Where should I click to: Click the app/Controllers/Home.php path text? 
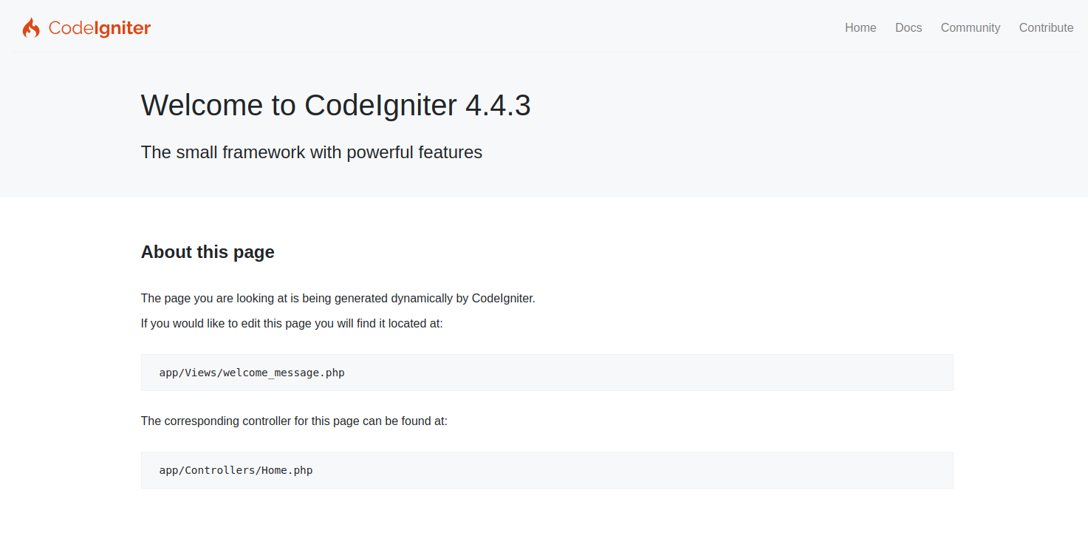click(236, 470)
